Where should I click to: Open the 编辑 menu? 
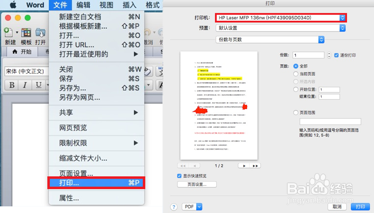click(x=83, y=5)
